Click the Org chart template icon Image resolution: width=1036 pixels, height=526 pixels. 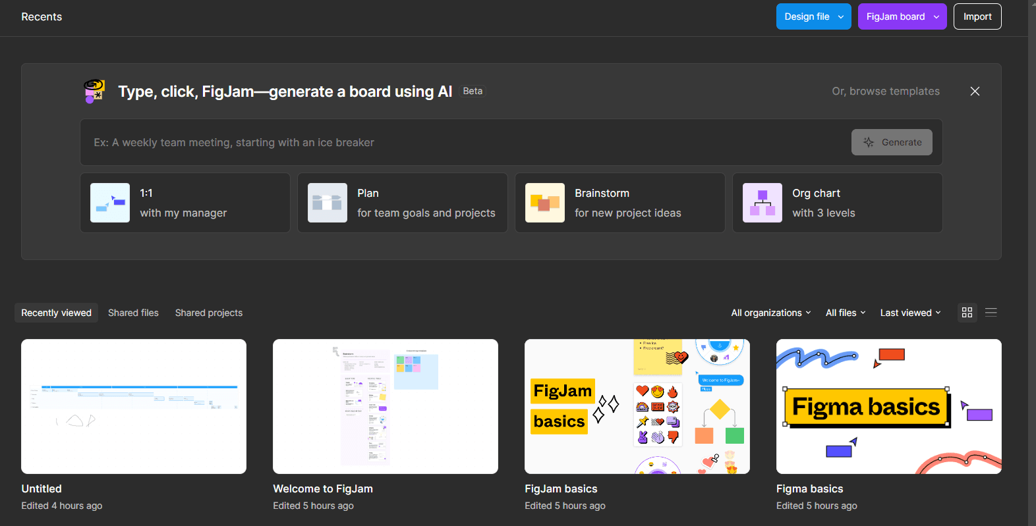[763, 203]
